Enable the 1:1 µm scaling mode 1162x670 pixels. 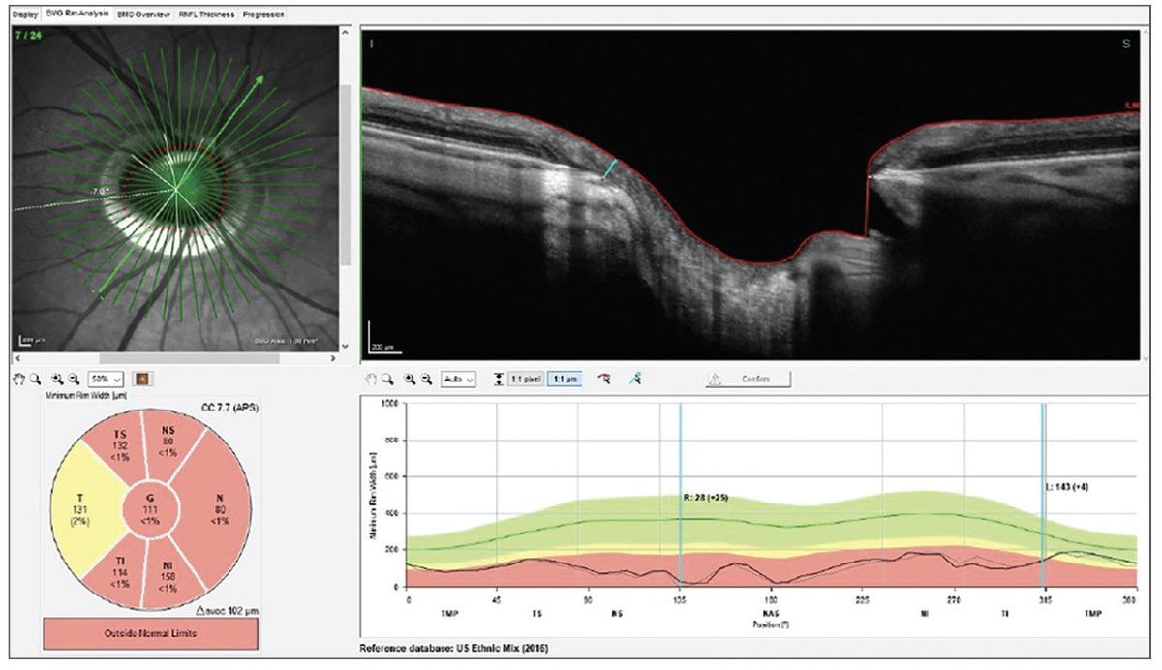(565, 378)
